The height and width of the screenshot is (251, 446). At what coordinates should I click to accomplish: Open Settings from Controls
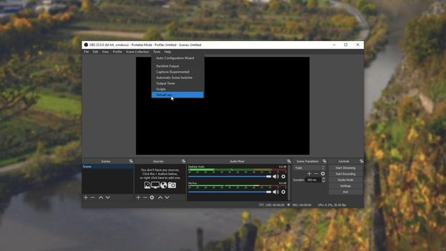(x=346, y=186)
